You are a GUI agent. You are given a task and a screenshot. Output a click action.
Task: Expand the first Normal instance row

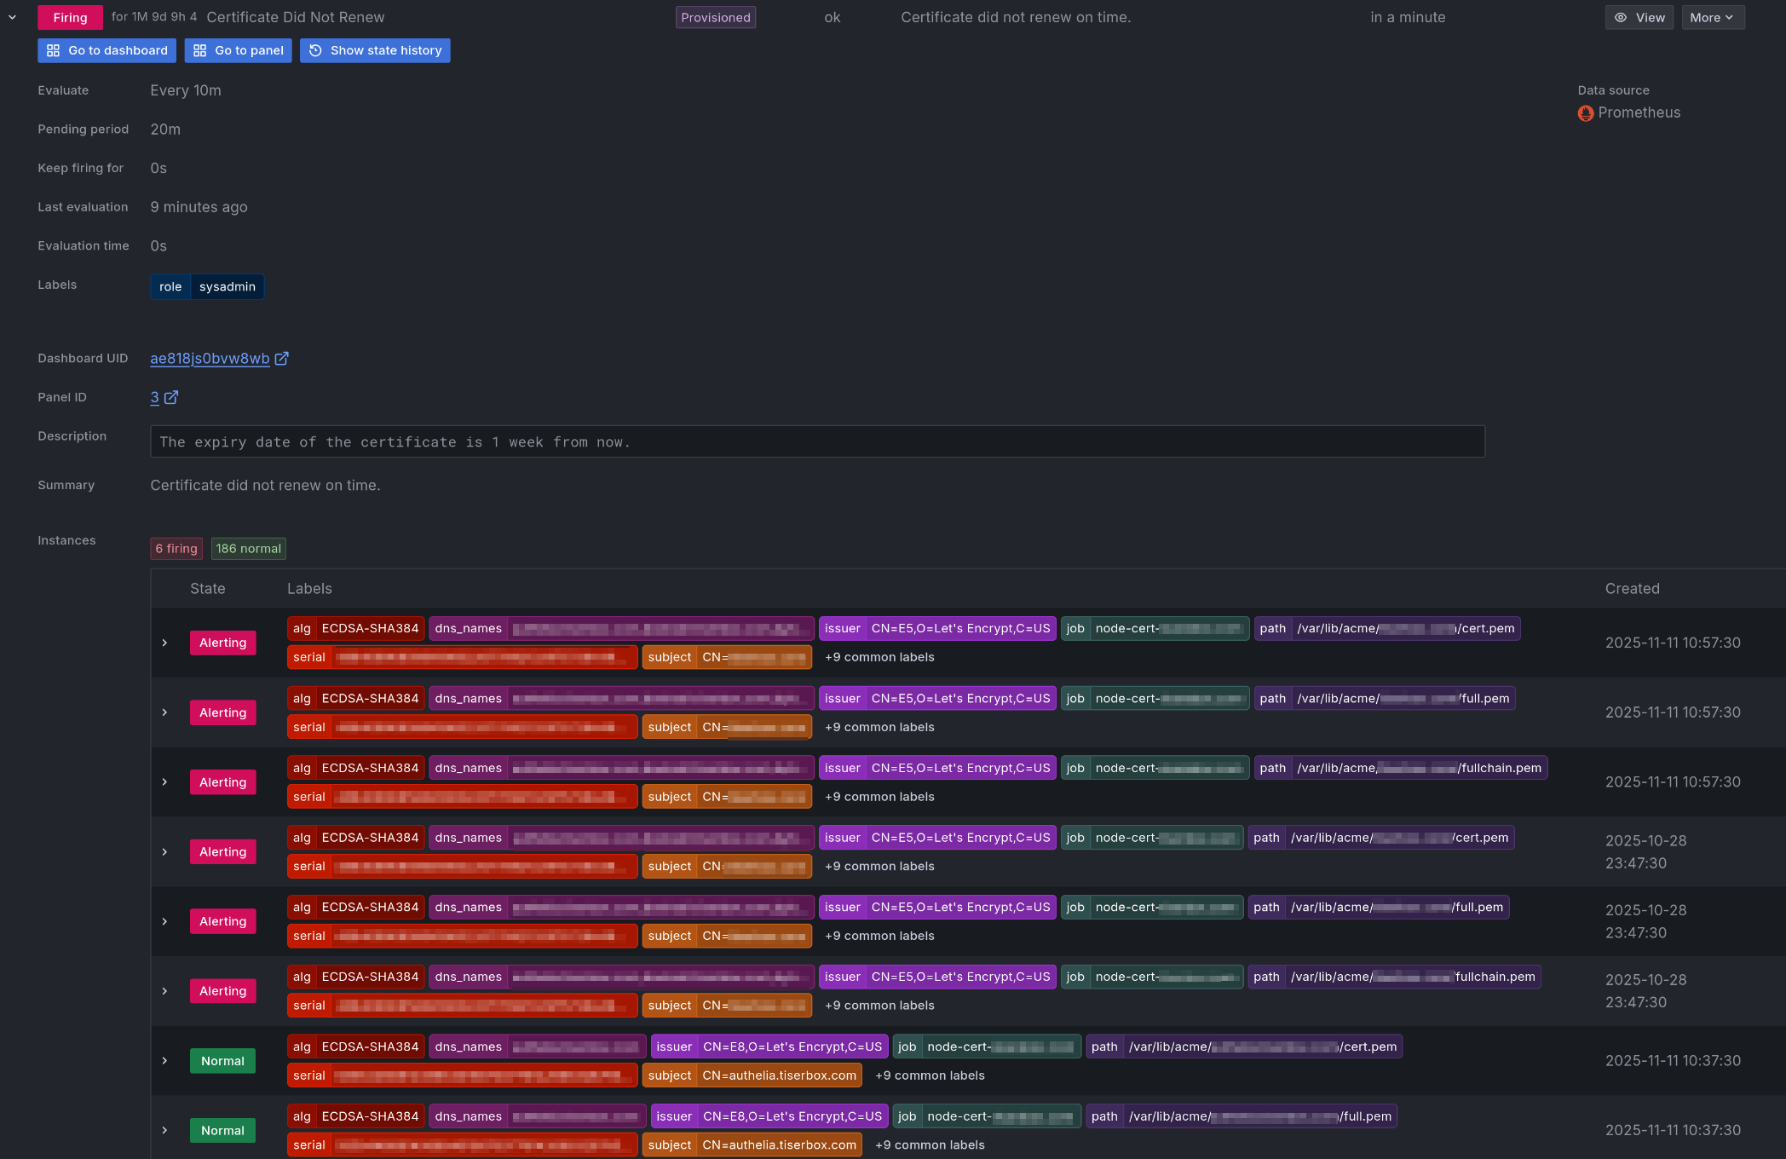(x=164, y=1060)
